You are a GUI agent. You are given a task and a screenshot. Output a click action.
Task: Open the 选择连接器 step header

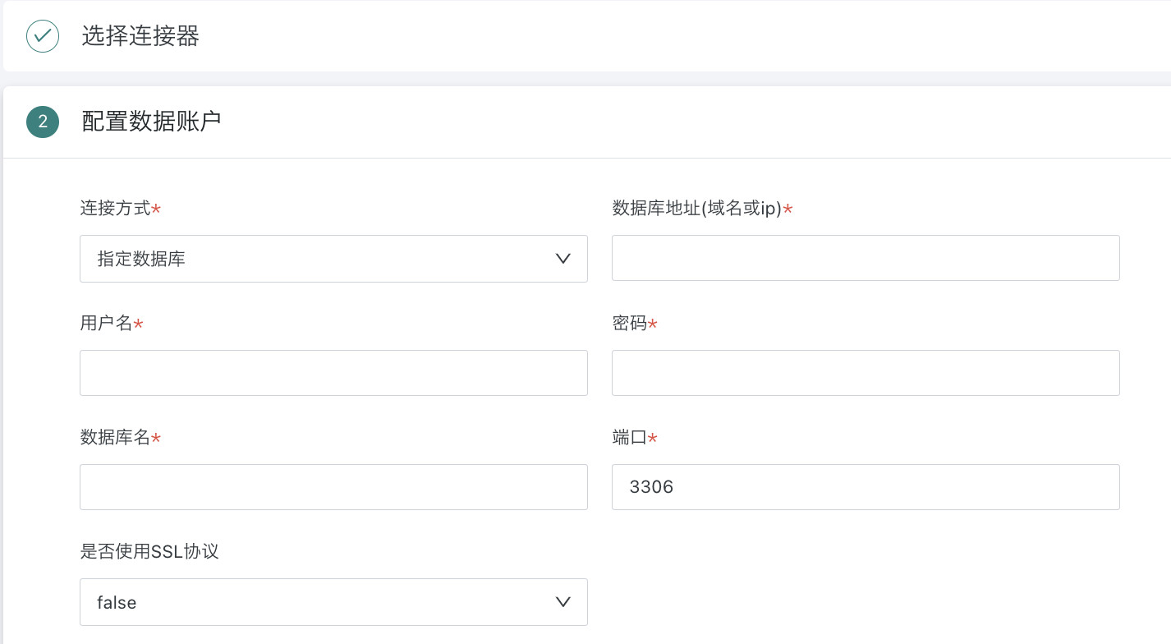(x=140, y=36)
